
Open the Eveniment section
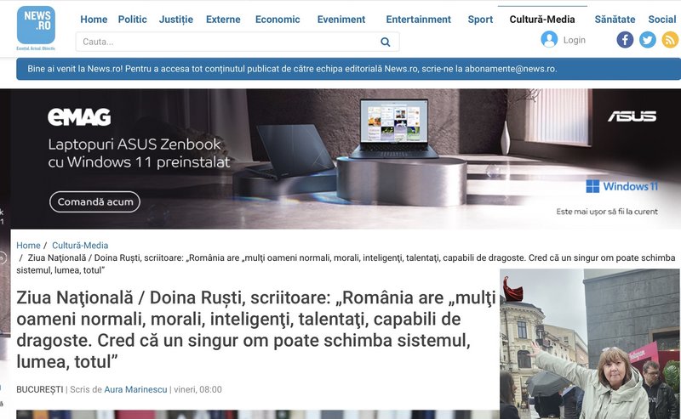click(341, 20)
